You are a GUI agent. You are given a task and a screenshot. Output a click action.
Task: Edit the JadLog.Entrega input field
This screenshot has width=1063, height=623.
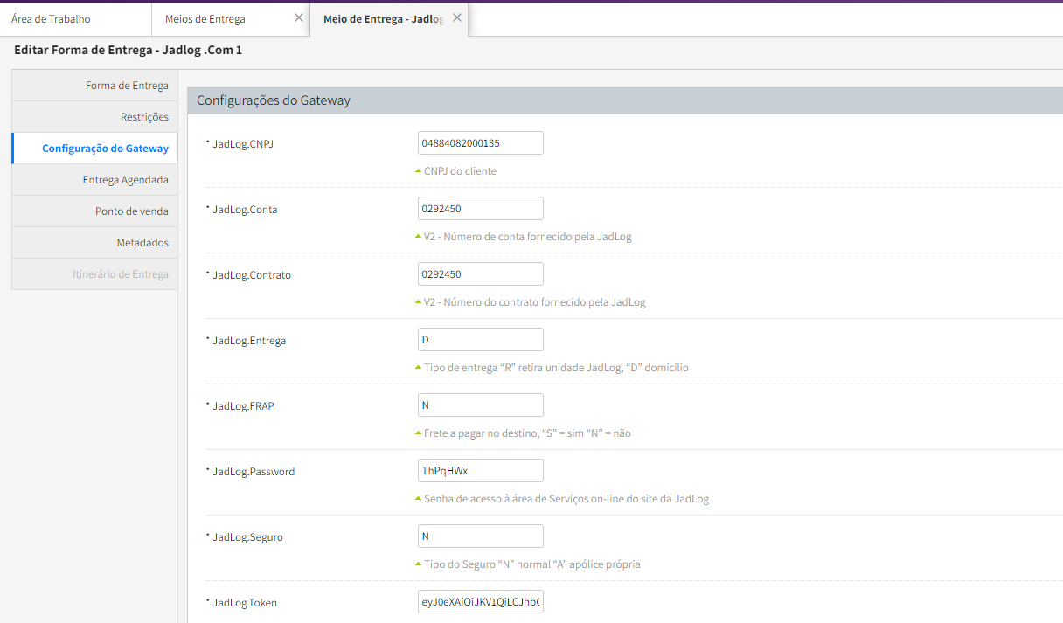pyautogui.click(x=481, y=339)
